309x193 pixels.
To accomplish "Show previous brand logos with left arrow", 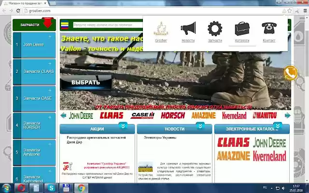I will pyautogui.click(x=63, y=115).
